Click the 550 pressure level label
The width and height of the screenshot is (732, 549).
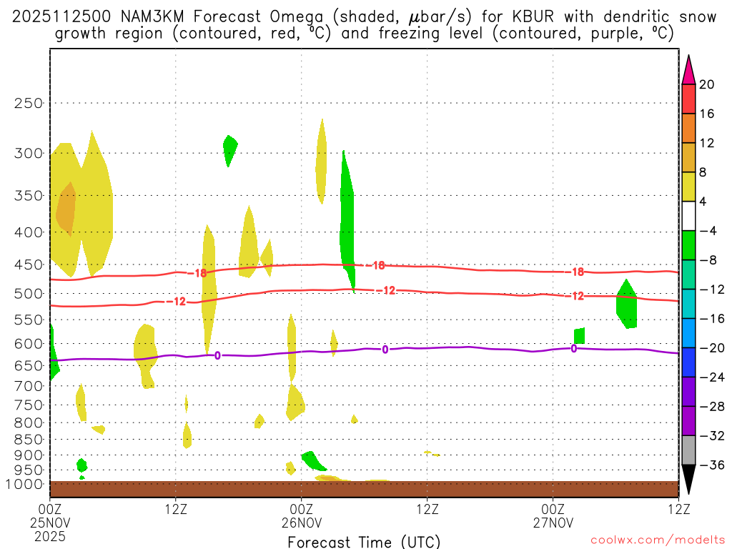(x=29, y=320)
